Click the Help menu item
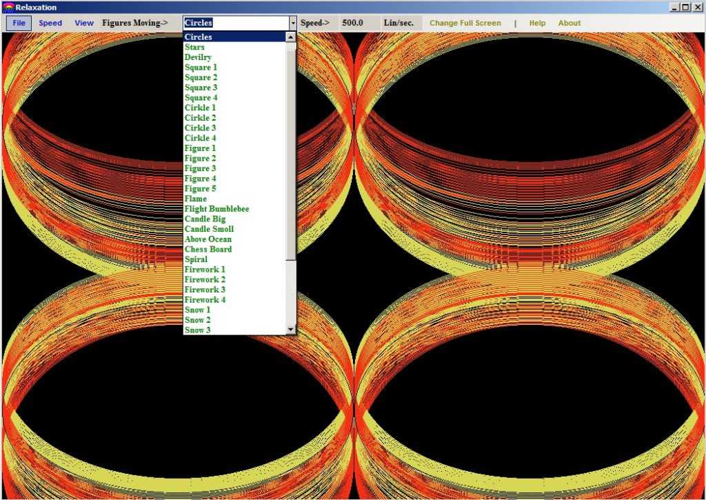The image size is (706, 500). coord(537,23)
